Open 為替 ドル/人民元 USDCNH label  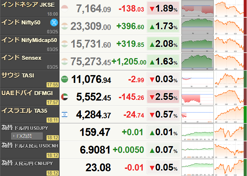pos(30,145)
